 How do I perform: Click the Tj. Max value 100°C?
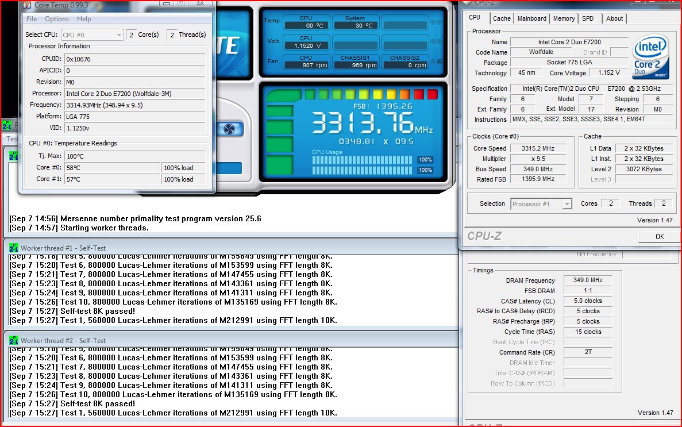135,156
